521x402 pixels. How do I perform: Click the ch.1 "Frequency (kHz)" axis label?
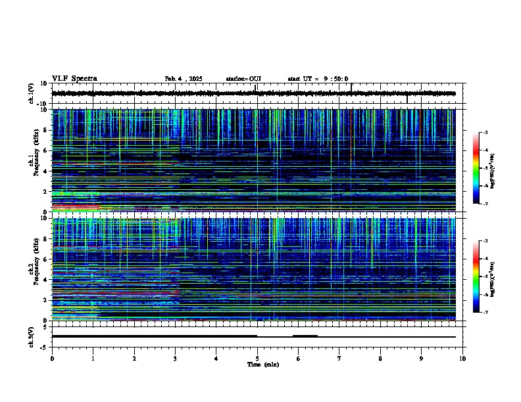tap(36, 153)
